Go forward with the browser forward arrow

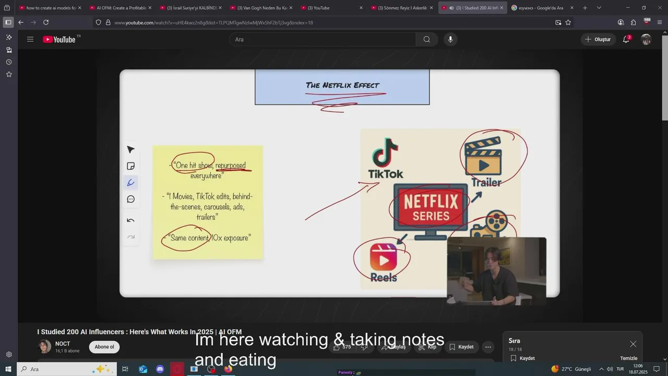click(33, 22)
